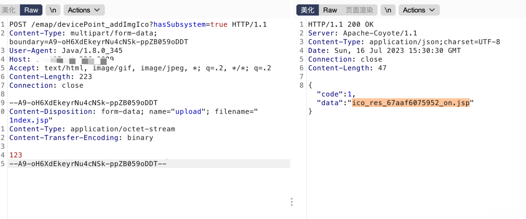Screen dimensions: 526x219
Task: Click the pane divider three-dot handle
Action: (292, 202)
